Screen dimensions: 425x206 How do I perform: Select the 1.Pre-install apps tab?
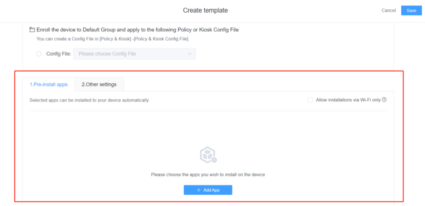click(49, 84)
